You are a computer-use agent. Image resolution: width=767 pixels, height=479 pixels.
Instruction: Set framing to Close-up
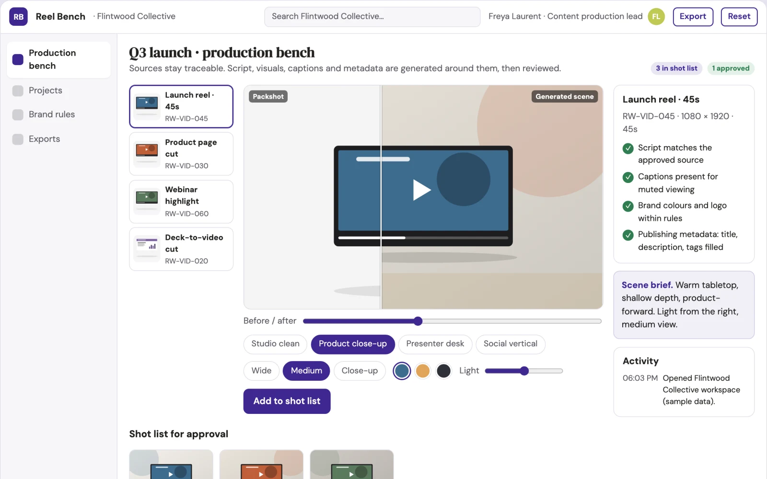click(x=360, y=371)
